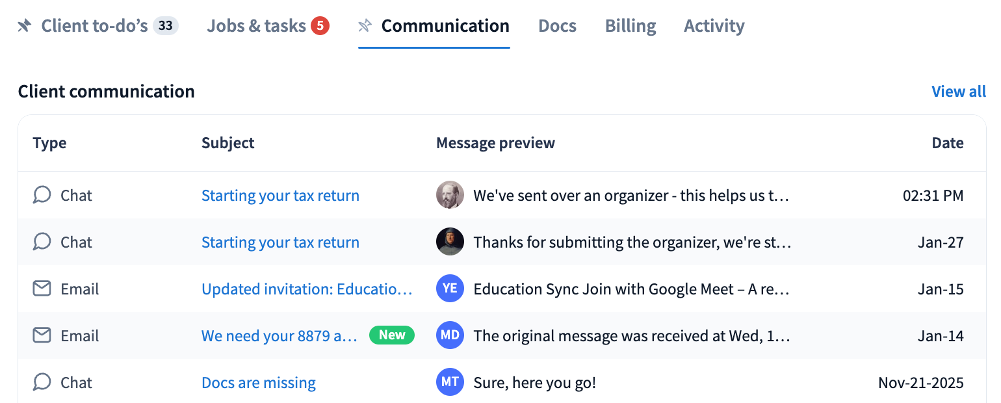The width and height of the screenshot is (1001, 403).
Task: Click envelope icon in Updated invitation row
Action: pyautogui.click(x=42, y=289)
